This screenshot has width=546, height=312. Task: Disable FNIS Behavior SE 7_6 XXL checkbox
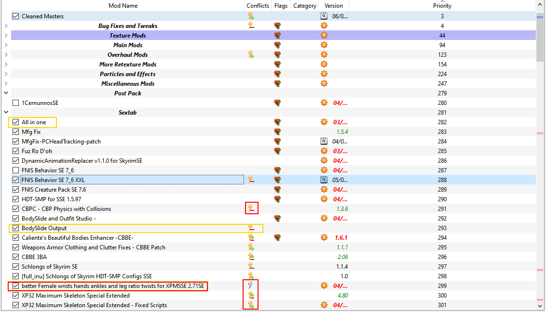(x=15, y=180)
